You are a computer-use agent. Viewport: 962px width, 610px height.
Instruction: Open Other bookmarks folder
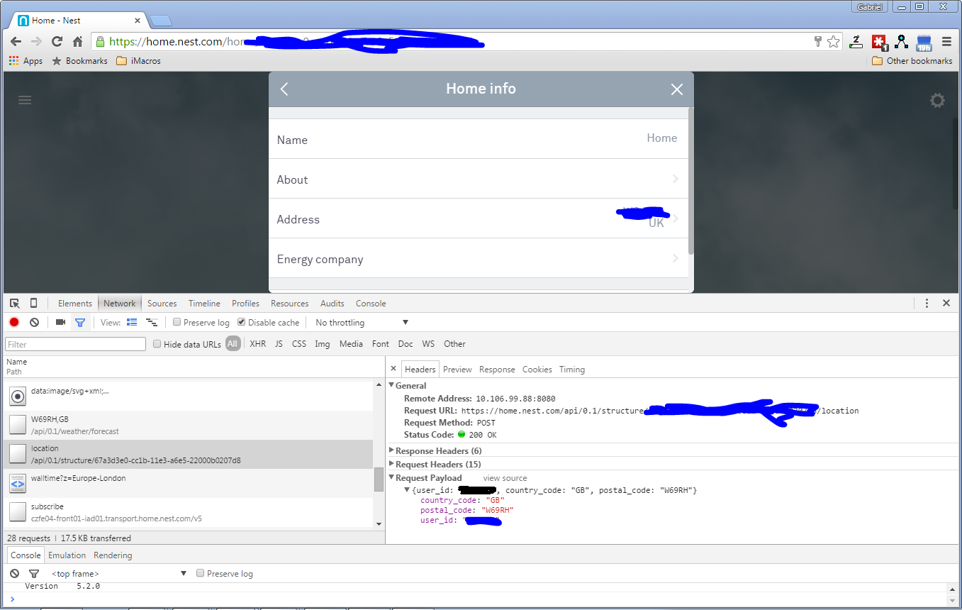(x=912, y=61)
